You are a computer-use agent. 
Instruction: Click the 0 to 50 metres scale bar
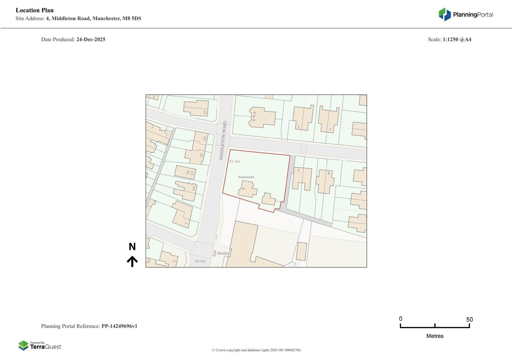(435, 326)
